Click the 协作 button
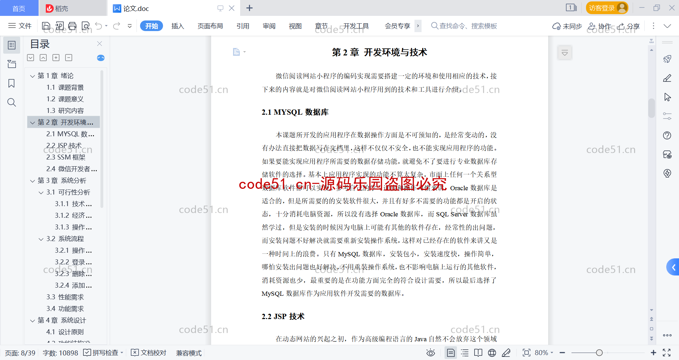 tap(599, 26)
